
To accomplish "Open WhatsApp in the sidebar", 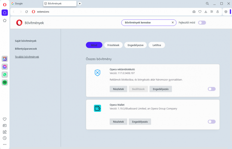I will tap(5, 74).
